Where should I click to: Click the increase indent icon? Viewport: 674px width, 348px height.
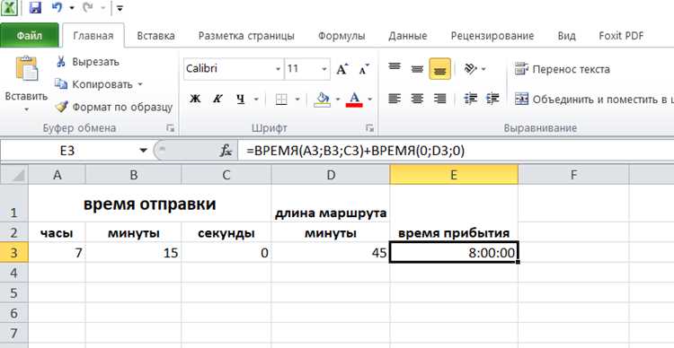point(492,100)
